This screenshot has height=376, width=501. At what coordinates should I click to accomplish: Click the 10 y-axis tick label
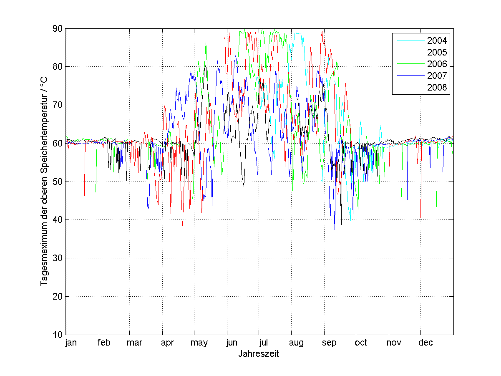[x=57, y=335]
